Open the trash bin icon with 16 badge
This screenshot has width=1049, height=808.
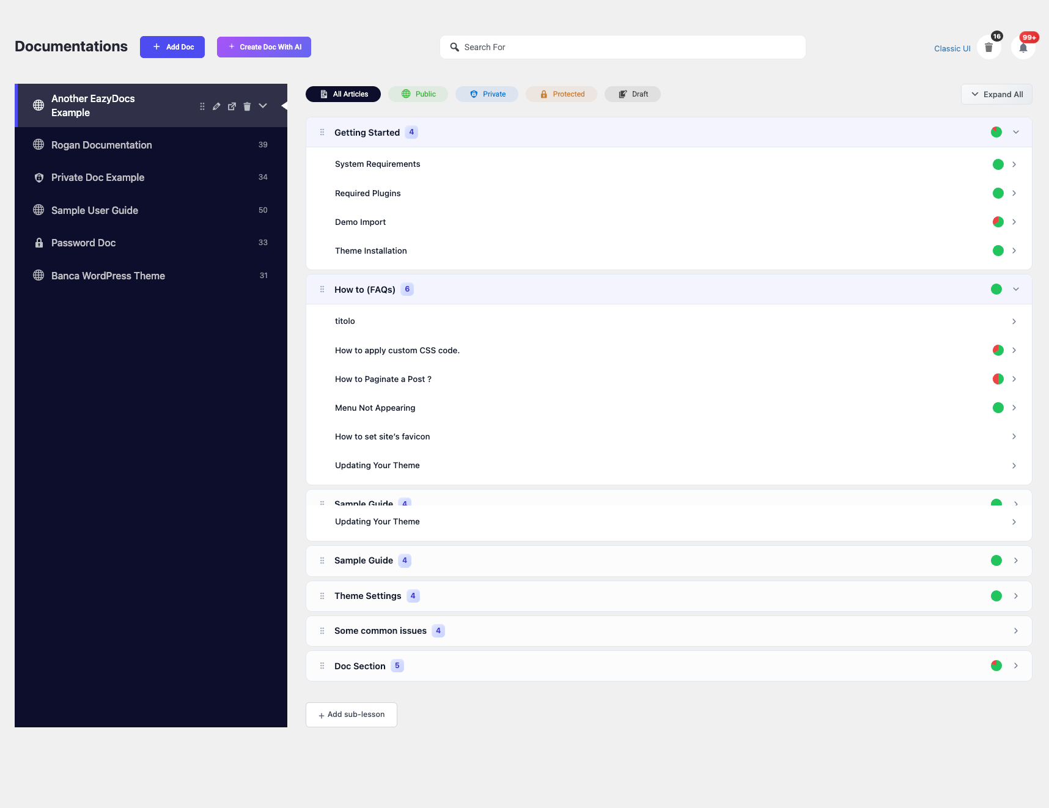coord(988,47)
